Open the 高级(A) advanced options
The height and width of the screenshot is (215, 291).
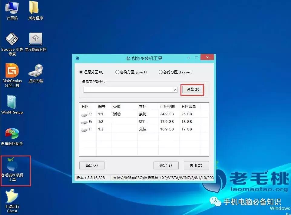92,165
